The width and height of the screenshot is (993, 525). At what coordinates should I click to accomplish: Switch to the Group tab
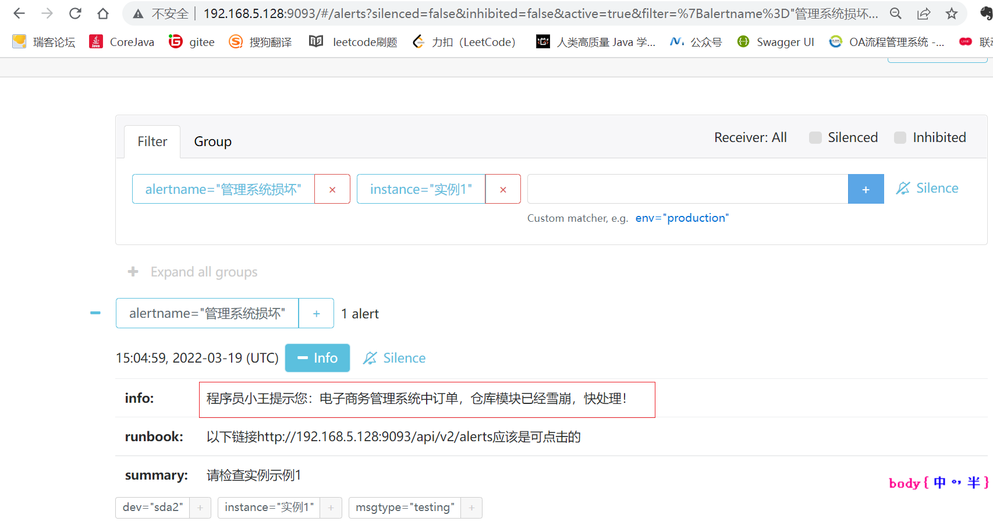pos(212,141)
